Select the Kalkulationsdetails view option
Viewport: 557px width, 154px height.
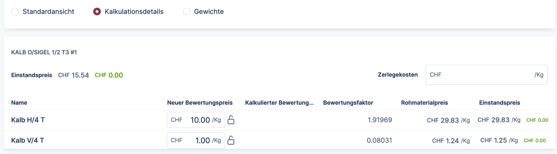[x=97, y=12]
